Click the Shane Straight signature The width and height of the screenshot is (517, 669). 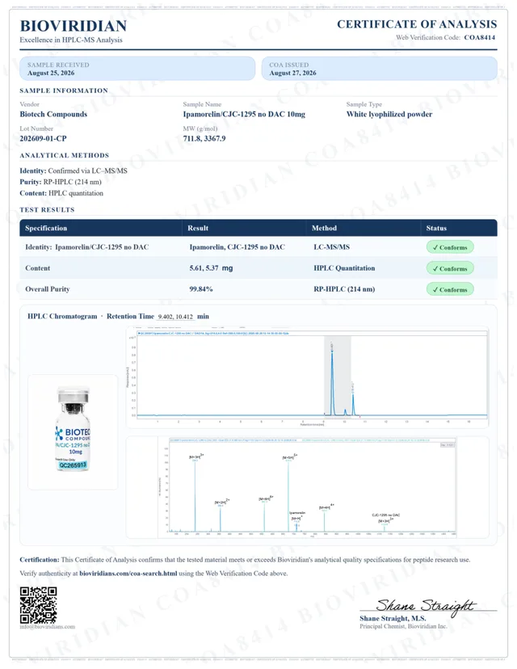[x=425, y=606]
